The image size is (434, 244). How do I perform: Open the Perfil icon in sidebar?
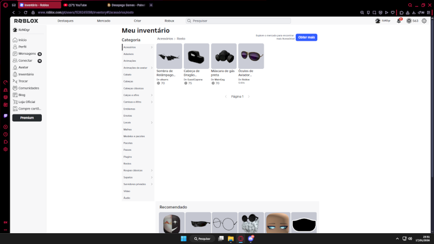15,47
